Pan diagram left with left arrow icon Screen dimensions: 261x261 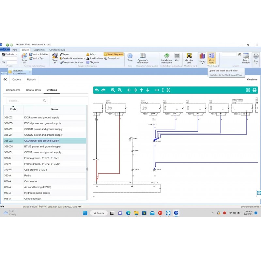[129, 90]
